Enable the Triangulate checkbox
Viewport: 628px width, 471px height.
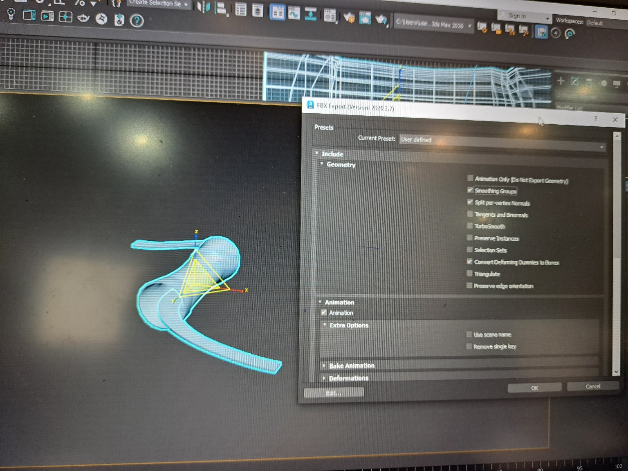point(469,274)
